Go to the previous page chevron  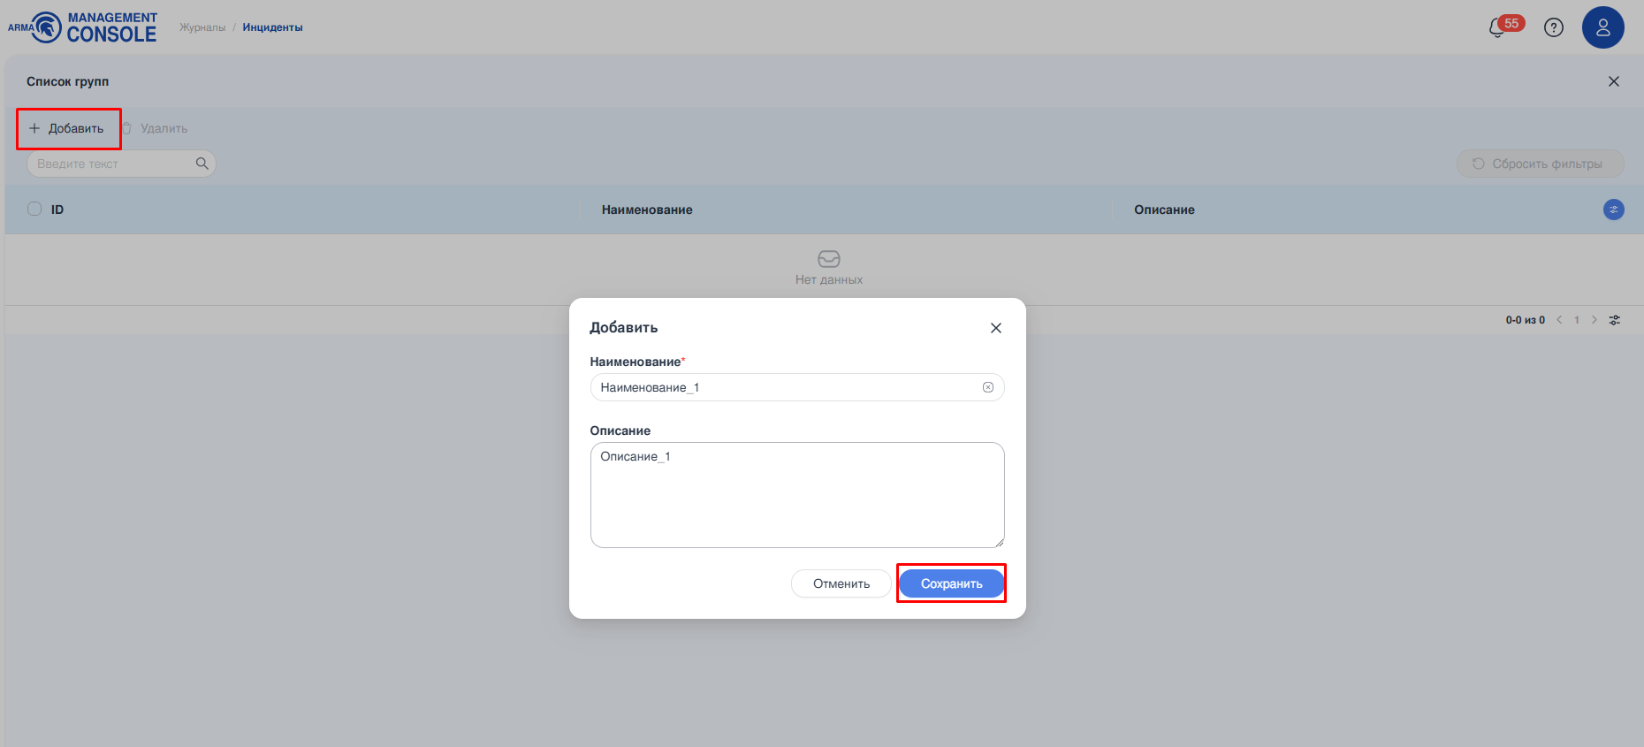pyautogui.click(x=1559, y=320)
